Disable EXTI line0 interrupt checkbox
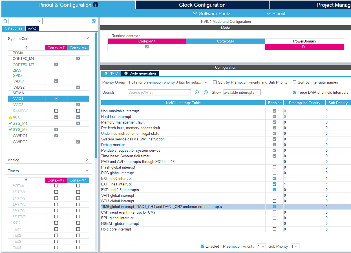This screenshot has height=253, width=351. tap(274, 178)
